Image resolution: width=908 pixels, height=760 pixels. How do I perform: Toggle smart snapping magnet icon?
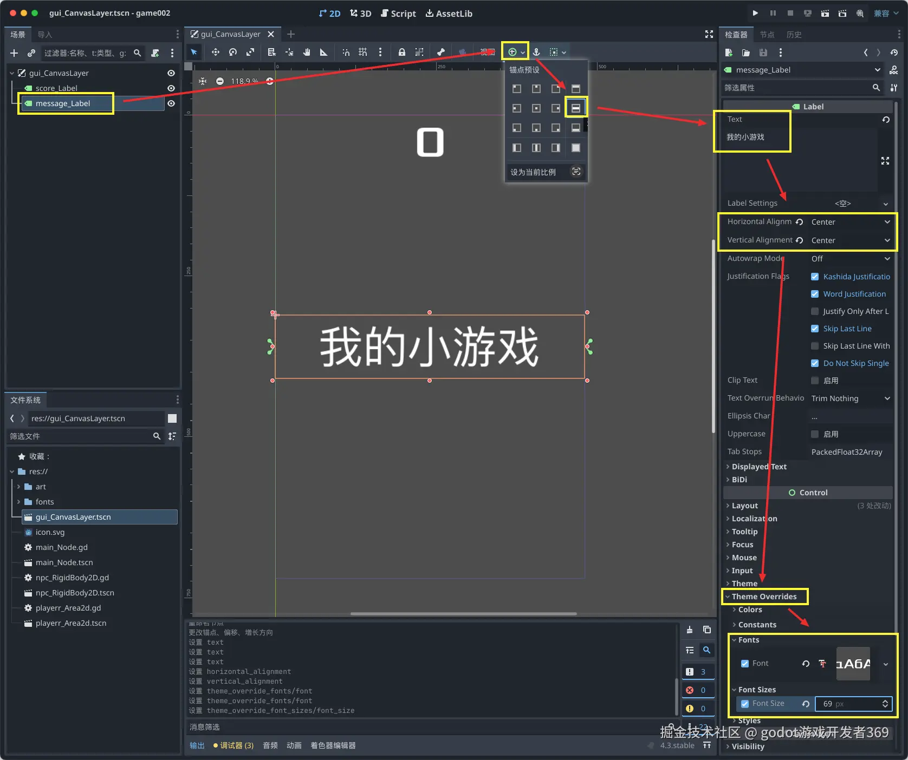[346, 52]
